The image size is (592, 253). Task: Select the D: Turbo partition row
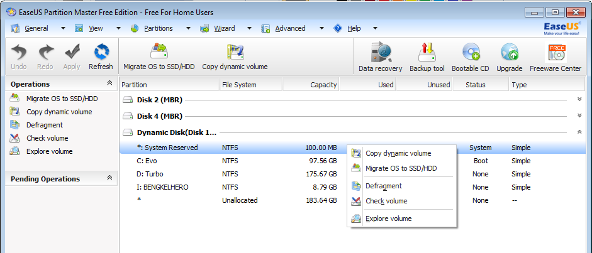(352, 175)
